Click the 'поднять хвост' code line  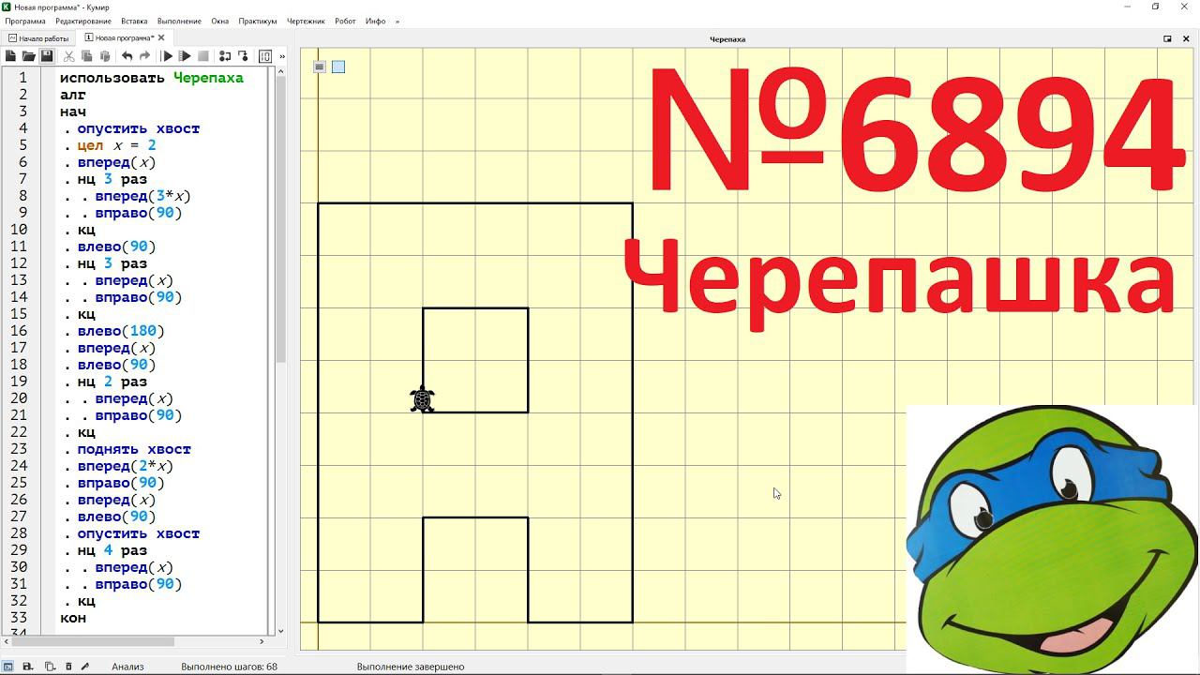click(x=134, y=449)
